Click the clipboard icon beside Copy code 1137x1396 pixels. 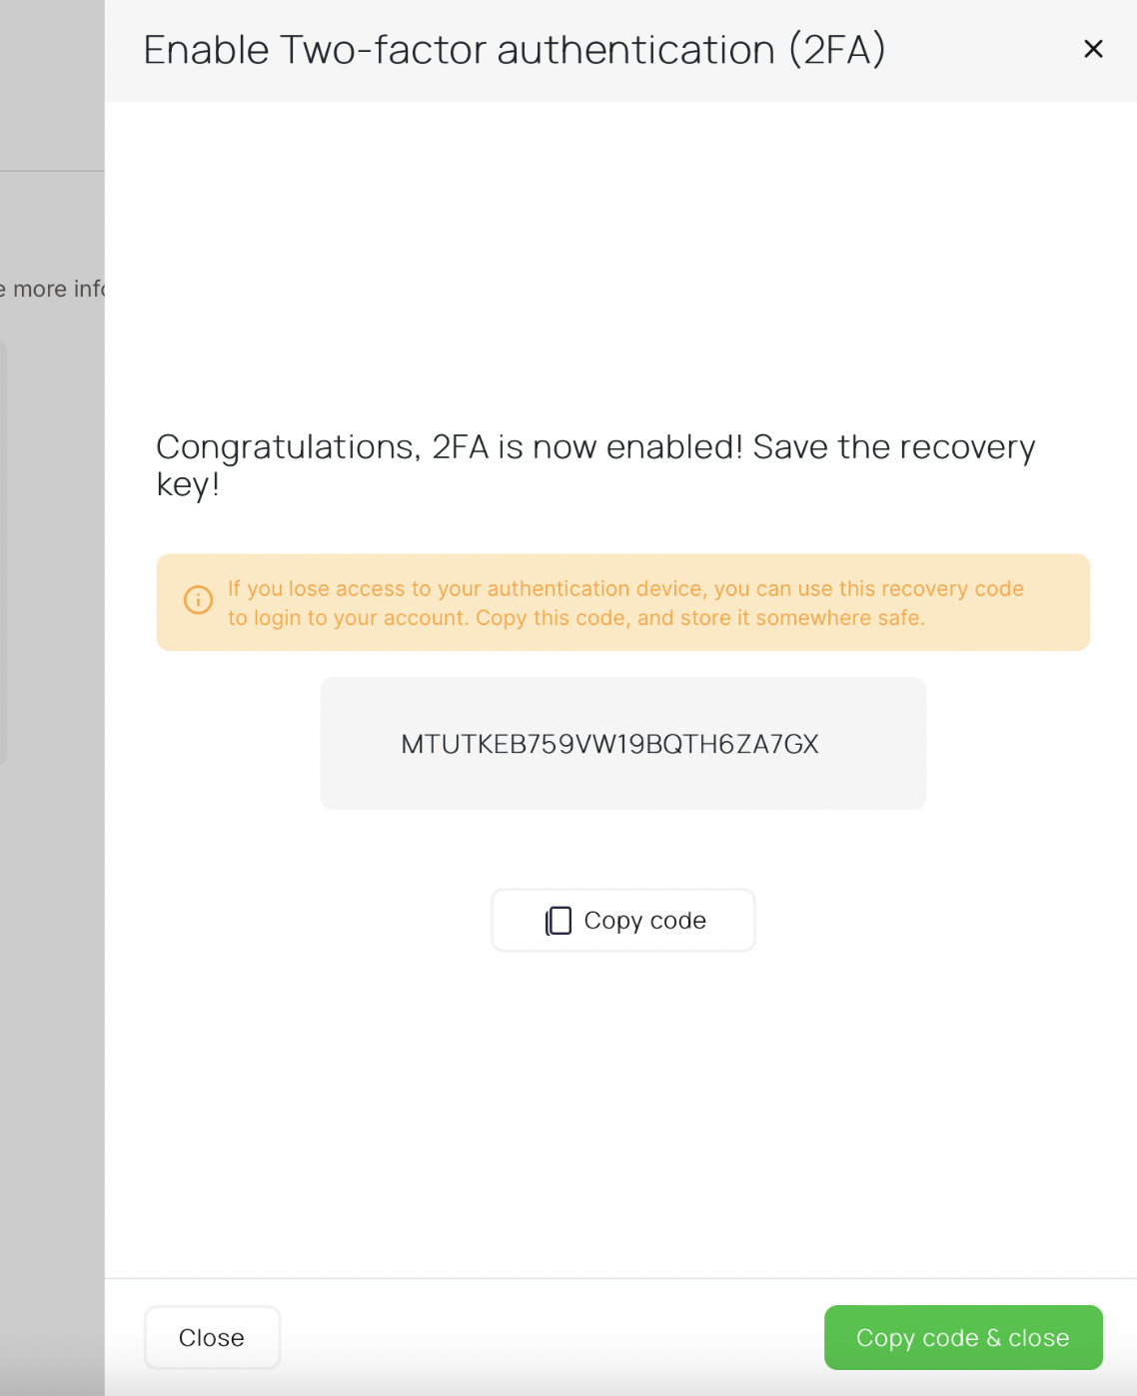pos(559,921)
